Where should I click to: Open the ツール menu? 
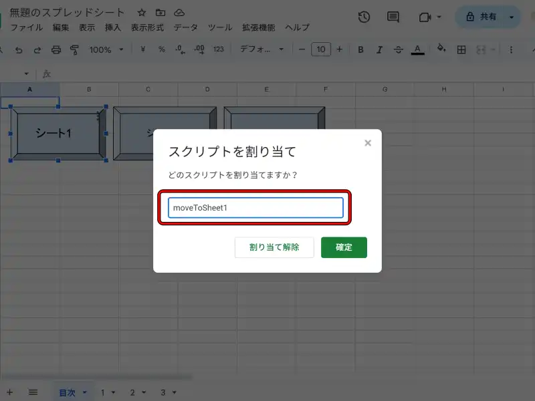(x=220, y=27)
